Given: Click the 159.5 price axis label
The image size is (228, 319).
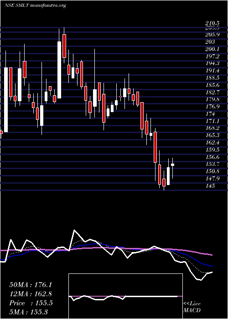Looking at the screenshot, I should pos(212,150).
